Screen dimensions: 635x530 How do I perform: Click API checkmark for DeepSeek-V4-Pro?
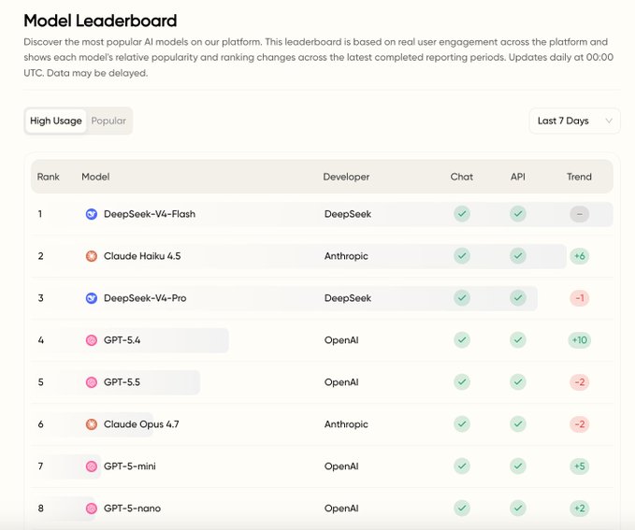click(x=518, y=298)
